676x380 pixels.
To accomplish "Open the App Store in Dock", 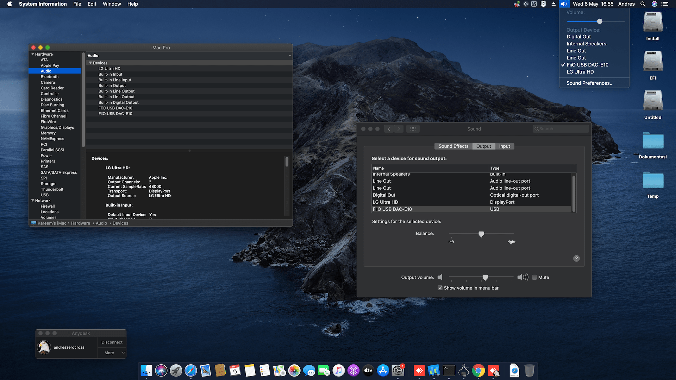I will click(x=383, y=370).
